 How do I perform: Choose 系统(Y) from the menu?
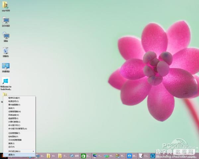[x=19, y=108]
